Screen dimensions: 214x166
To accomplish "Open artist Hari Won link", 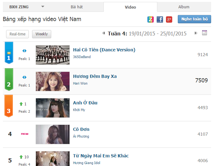I will click(x=80, y=83).
